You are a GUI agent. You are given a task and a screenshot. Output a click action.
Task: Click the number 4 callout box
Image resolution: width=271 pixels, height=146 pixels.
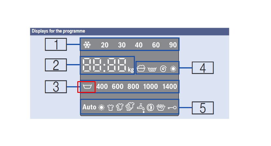[203, 68]
